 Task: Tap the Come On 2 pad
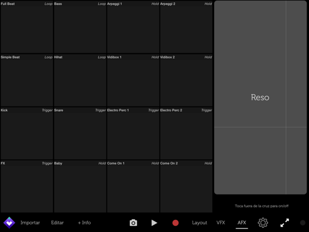point(186,187)
